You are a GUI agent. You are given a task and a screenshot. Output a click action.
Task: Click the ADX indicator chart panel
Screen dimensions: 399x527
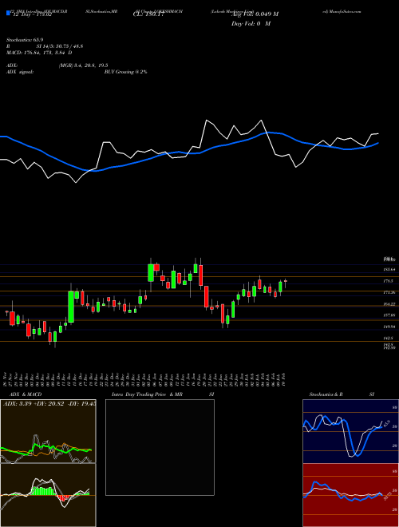pos(48,431)
